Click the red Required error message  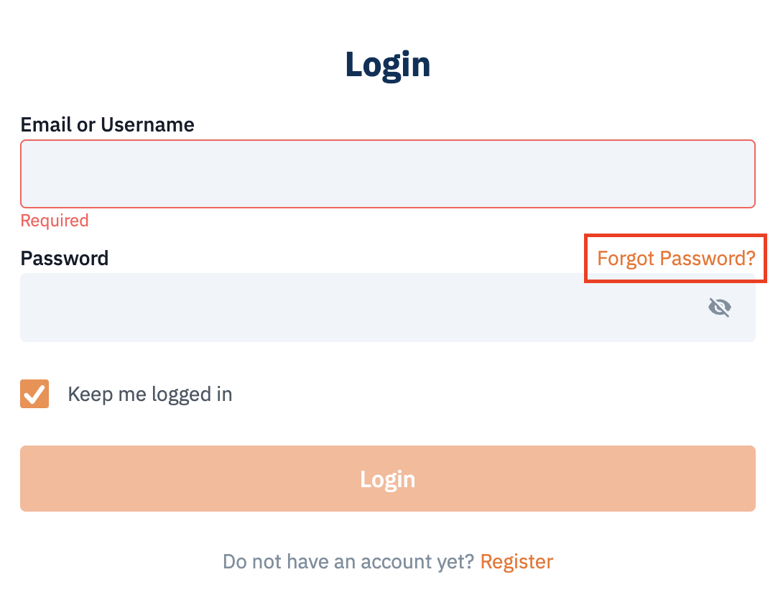point(55,221)
